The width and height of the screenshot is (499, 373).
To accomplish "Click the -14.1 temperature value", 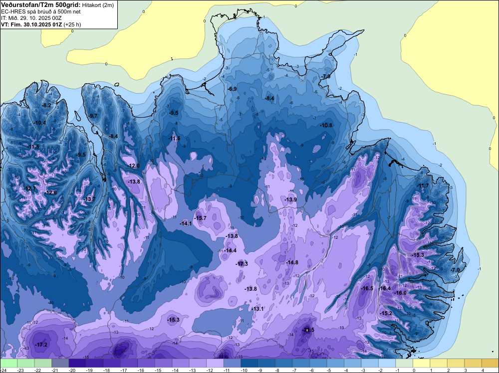I will point(186,223).
